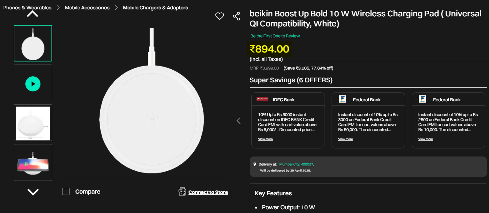Open Mobile Chargers & Adapters breadcrumb

click(155, 7)
